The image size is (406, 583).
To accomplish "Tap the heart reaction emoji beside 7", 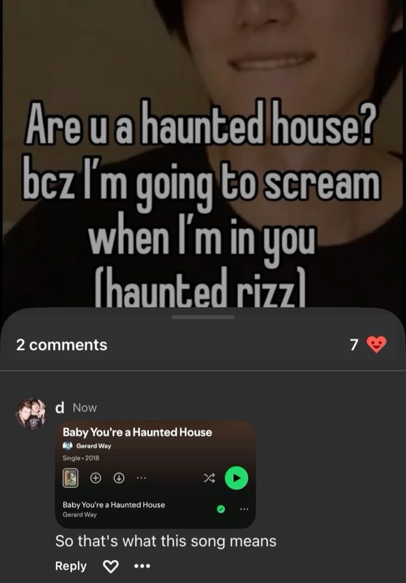I will [x=376, y=344].
